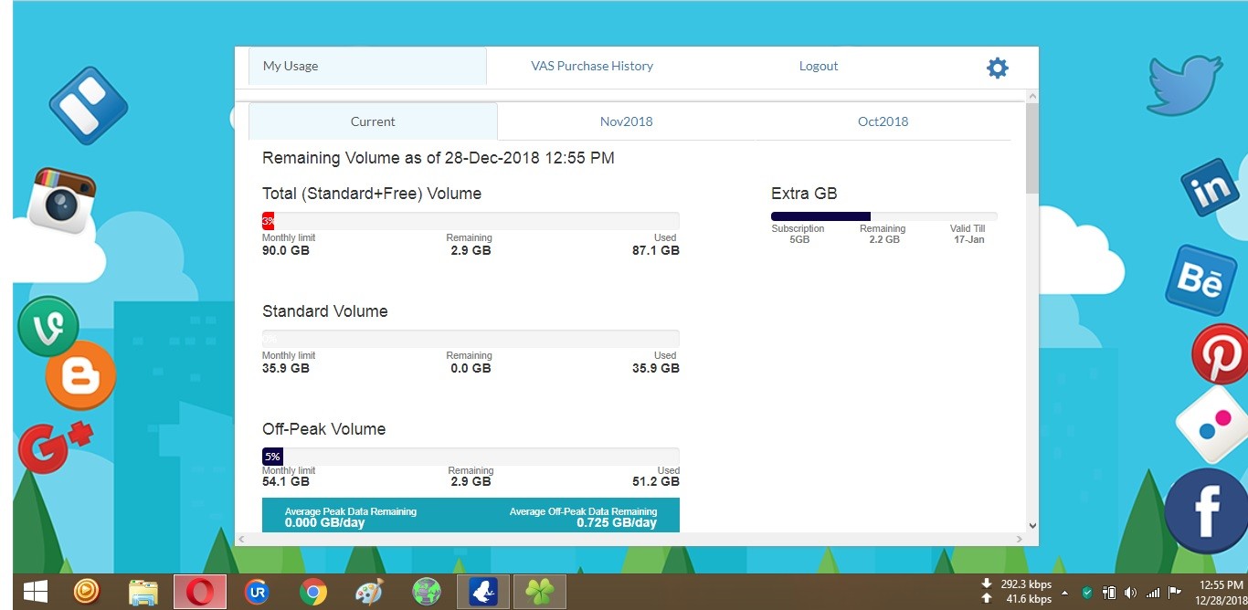This screenshot has width=1248, height=610.
Task: Open Action Center flag icon
Action: 1174,592
